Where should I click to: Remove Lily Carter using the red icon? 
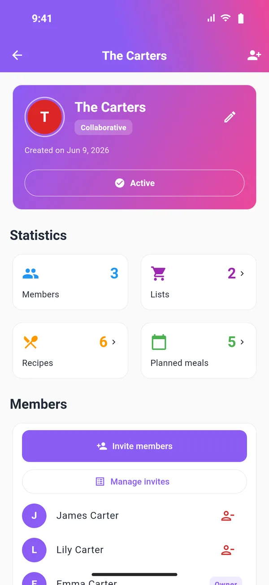(x=228, y=550)
